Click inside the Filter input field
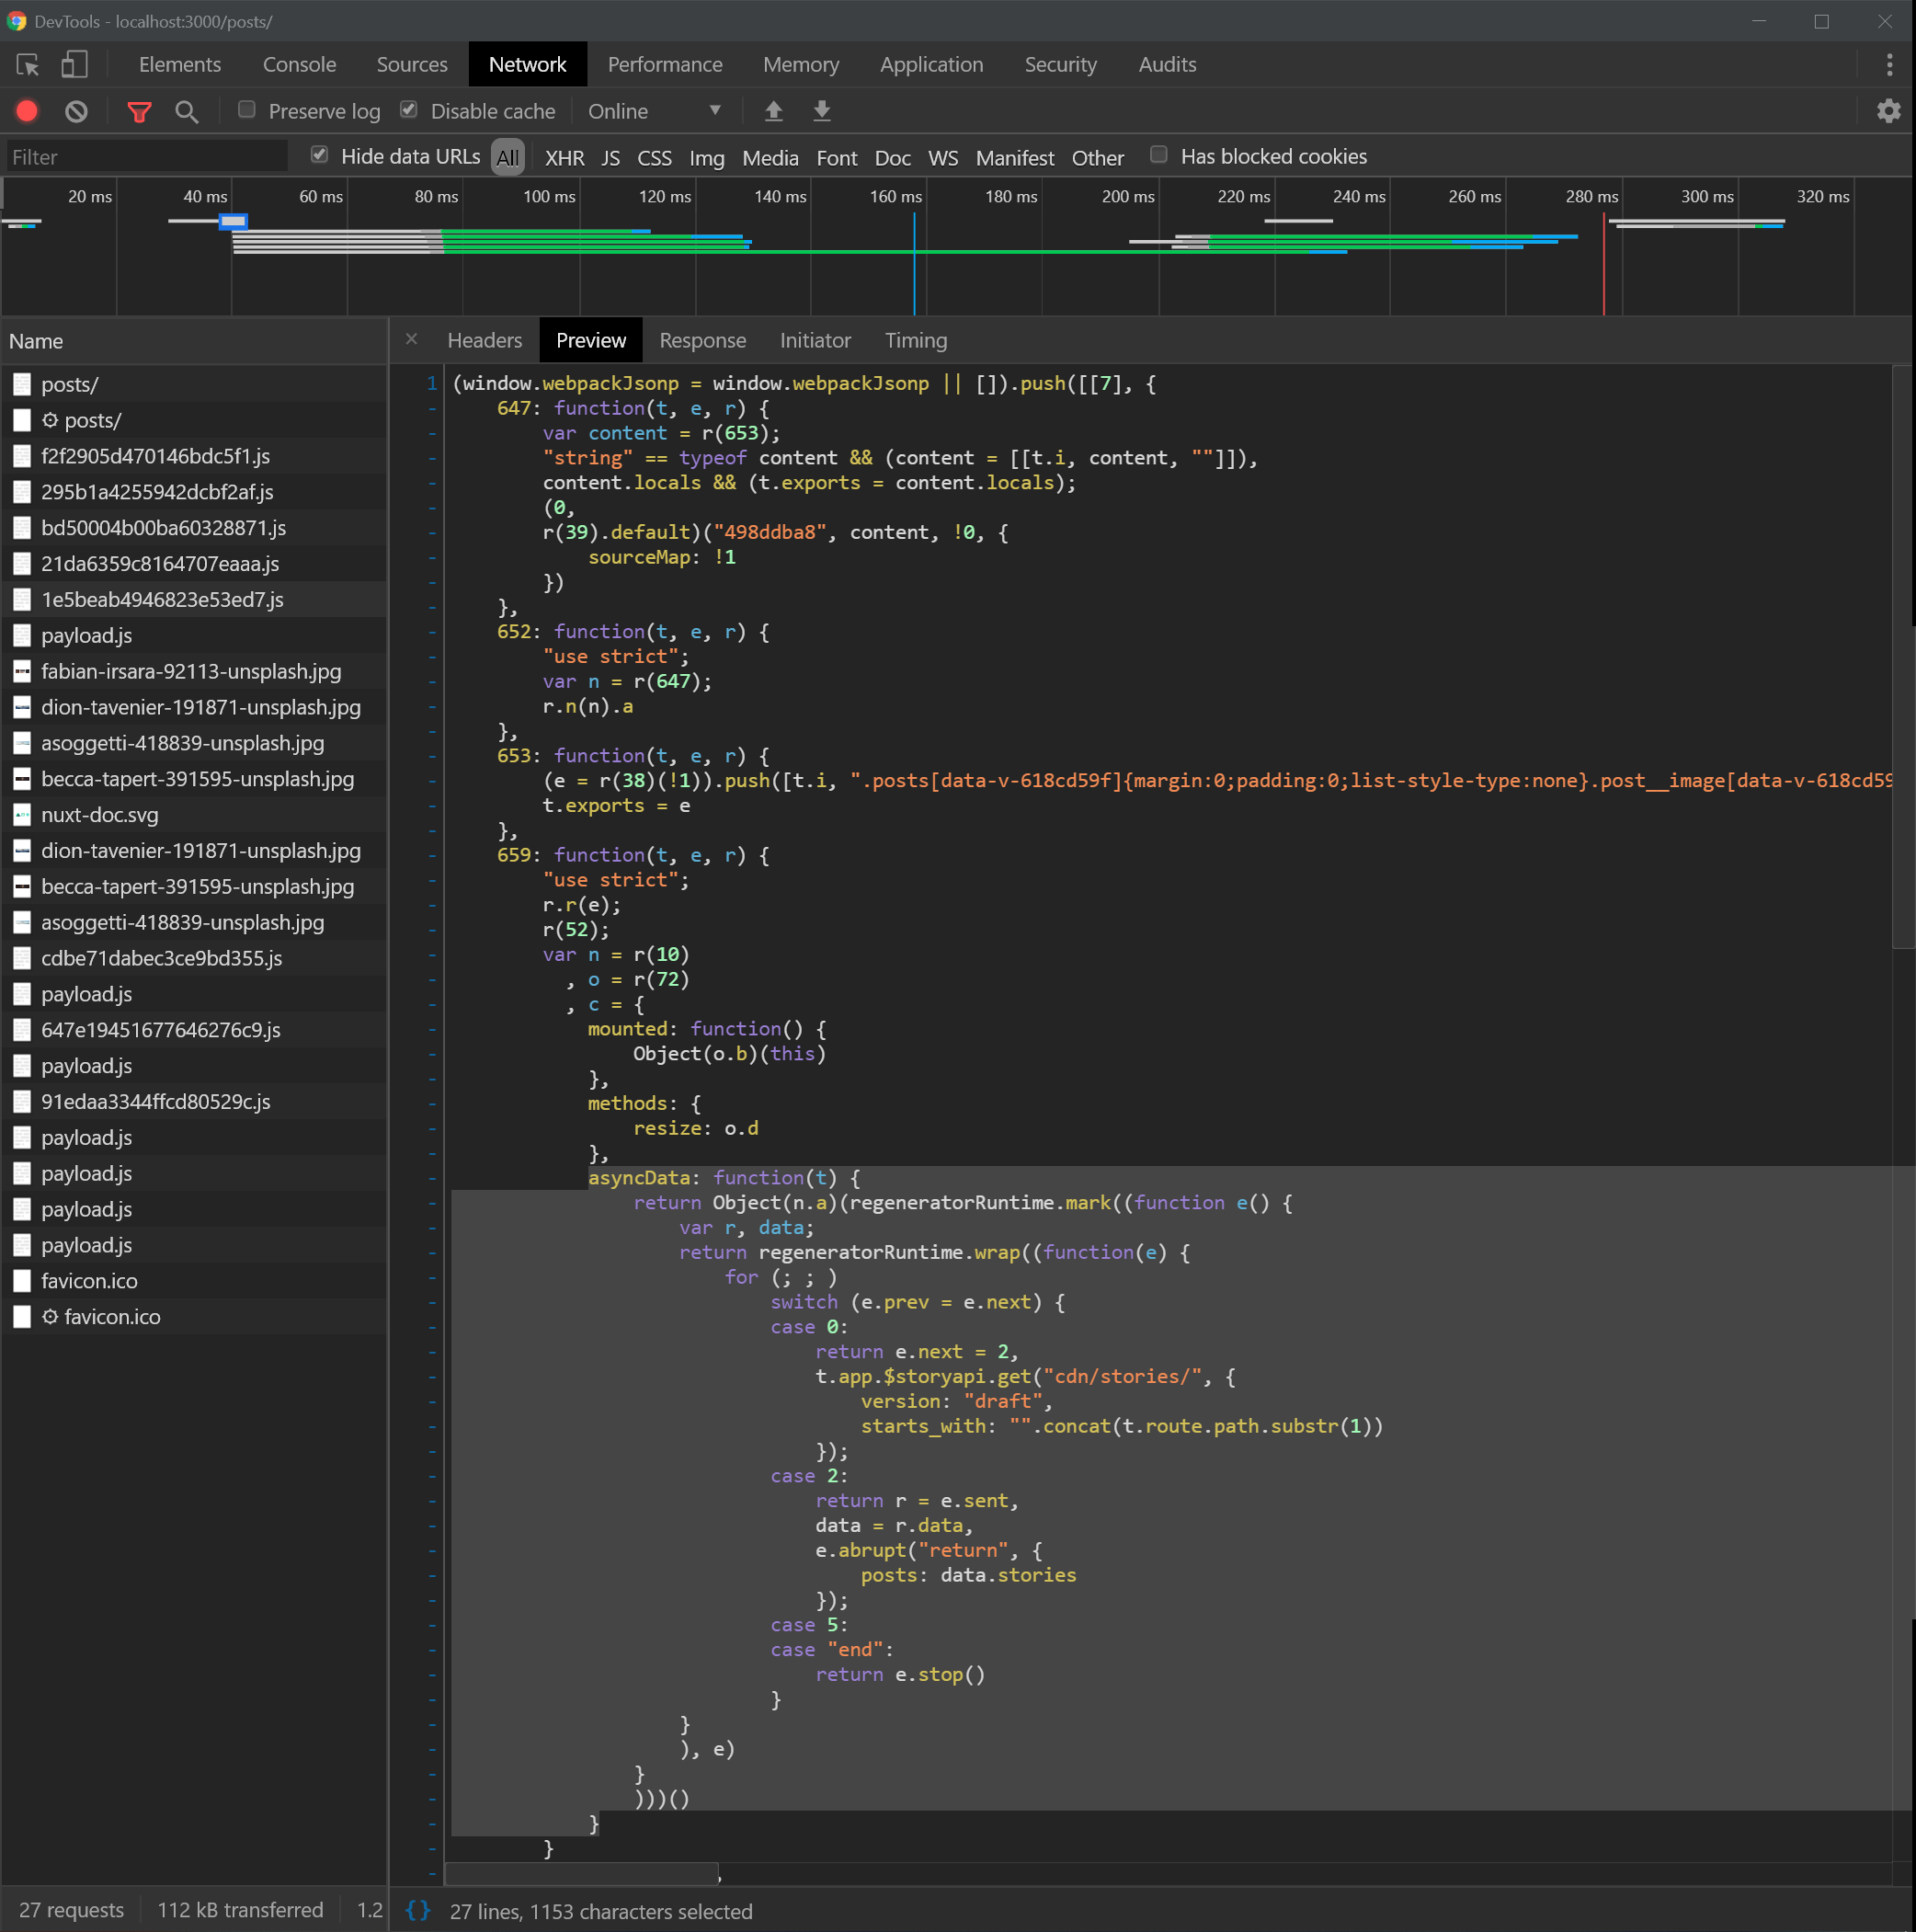This screenshot has height=1932, width=1916. click(x=145, y=156)
